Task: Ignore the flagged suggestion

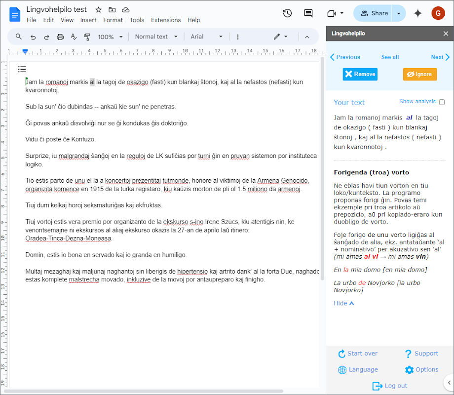Action: pos(419,74)
